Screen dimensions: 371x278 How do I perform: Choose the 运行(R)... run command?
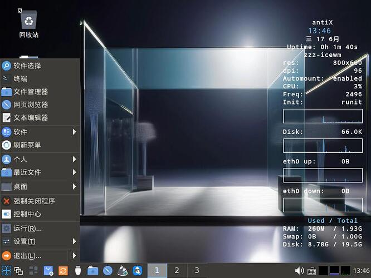tap(40, 229)
